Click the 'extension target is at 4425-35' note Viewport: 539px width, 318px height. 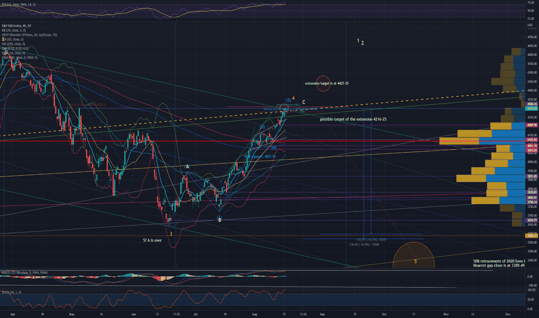coord(327,83)
